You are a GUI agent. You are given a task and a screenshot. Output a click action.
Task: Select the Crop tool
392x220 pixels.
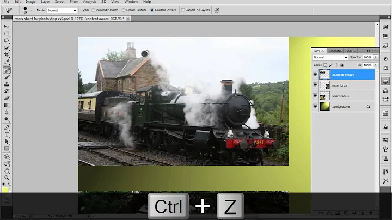click(7, 54)
